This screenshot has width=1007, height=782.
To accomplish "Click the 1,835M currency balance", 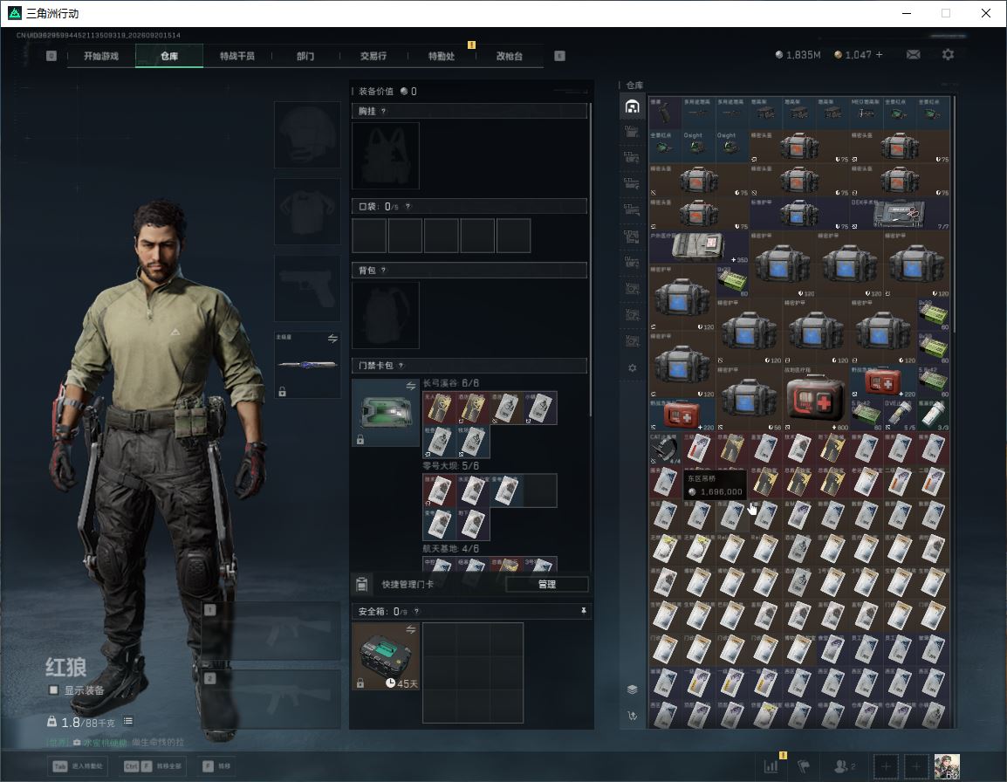I will (798, 55).
